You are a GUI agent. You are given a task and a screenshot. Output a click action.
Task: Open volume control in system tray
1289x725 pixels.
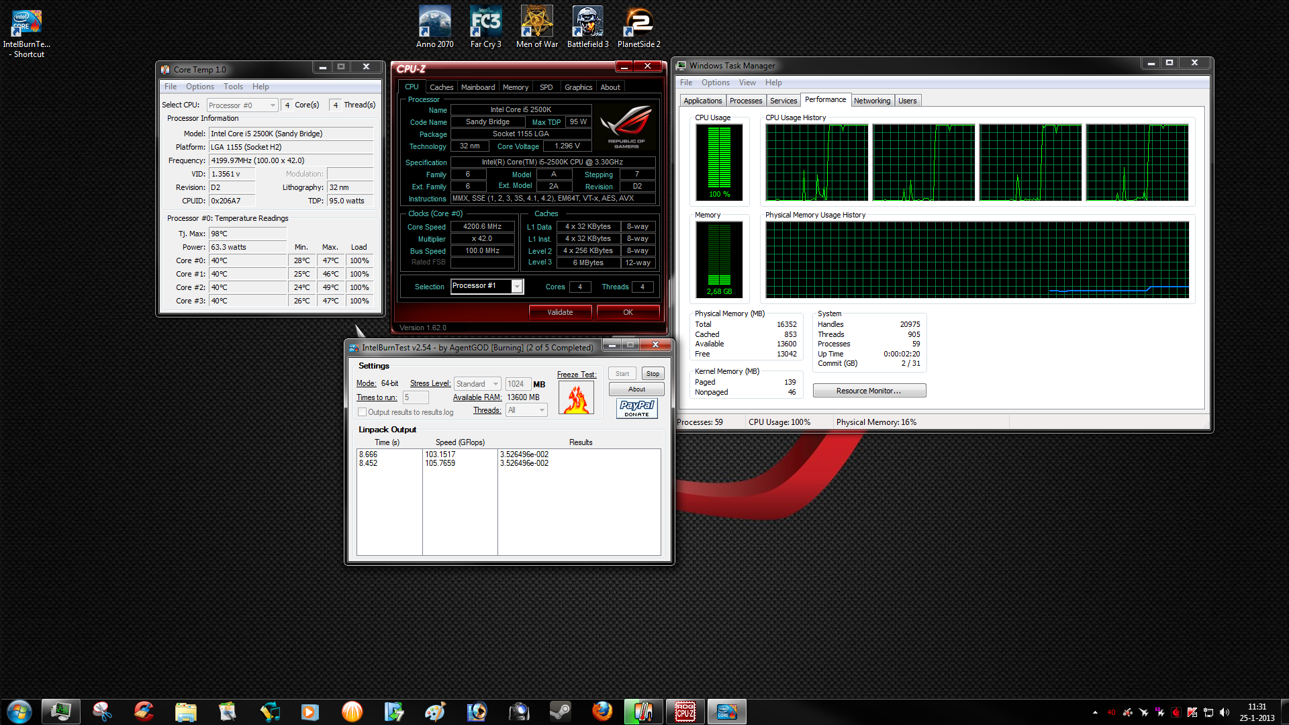coord(1225,712)
